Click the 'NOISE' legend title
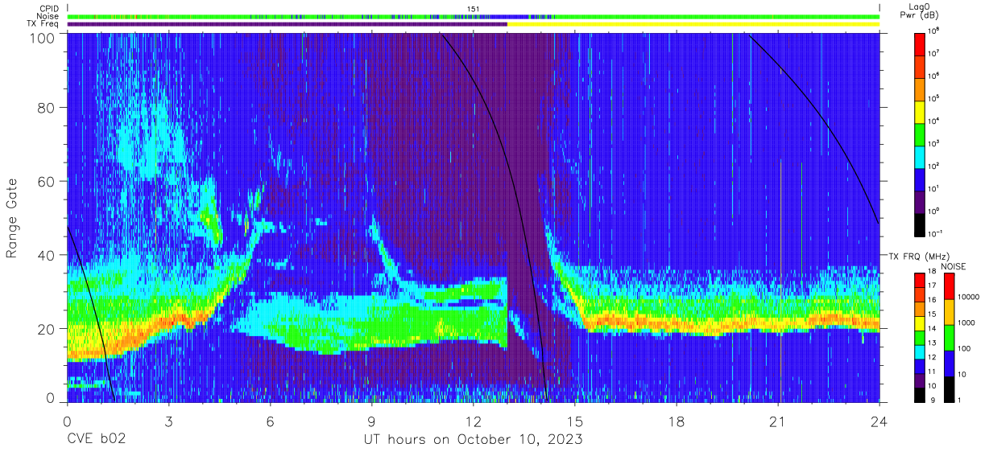989x456 pixels. 953,265
